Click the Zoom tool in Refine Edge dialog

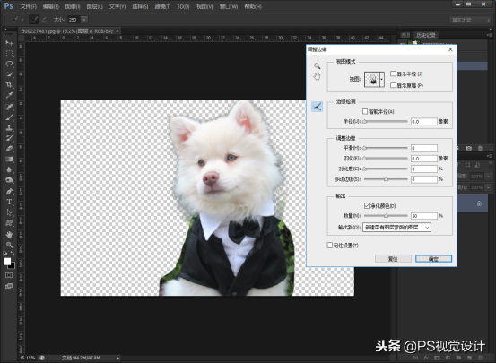[317, 65]
